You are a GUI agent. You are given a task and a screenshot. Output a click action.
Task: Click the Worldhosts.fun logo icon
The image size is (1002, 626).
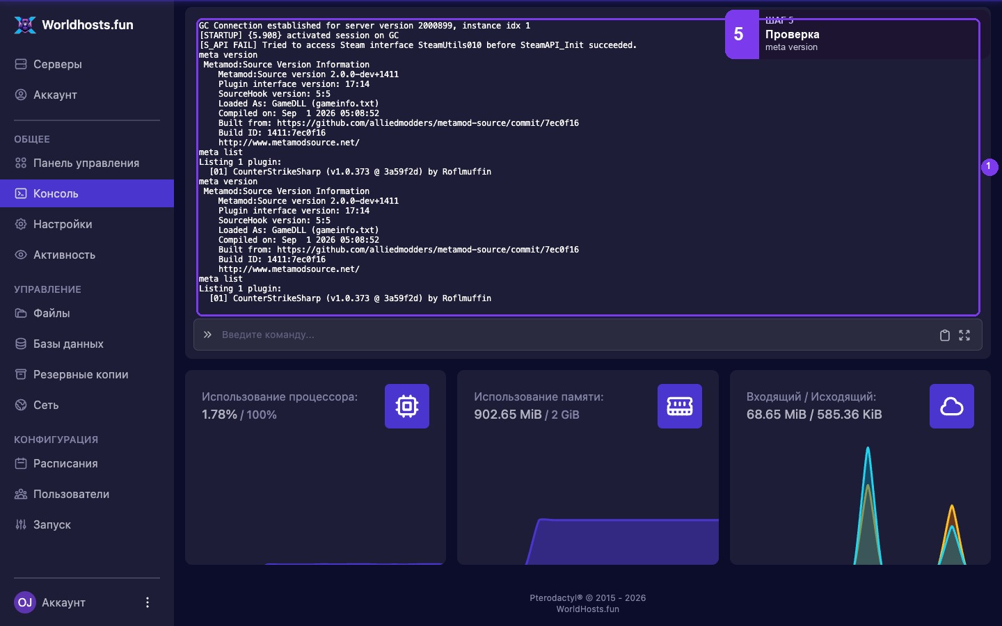click(25, 24)
